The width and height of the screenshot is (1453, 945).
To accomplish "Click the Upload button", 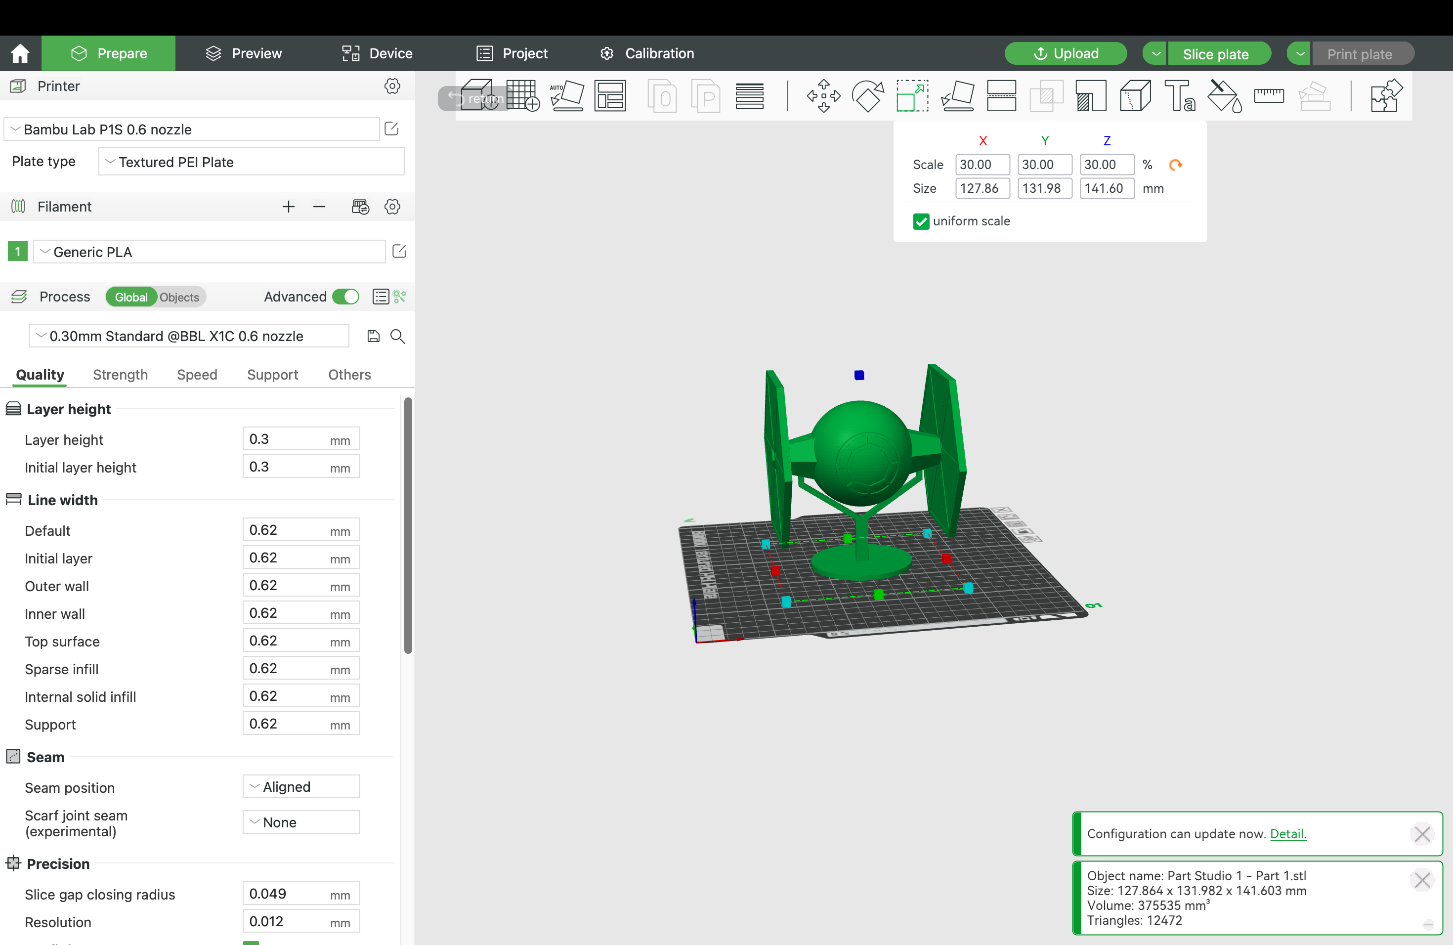I will (1066, 54).
